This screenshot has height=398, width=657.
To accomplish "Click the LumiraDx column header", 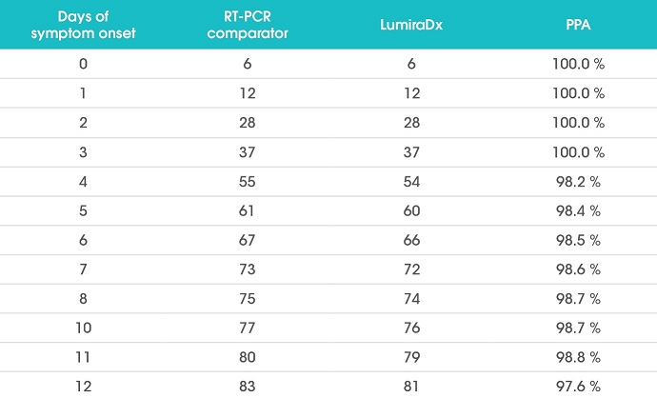I will pos(411,25).
